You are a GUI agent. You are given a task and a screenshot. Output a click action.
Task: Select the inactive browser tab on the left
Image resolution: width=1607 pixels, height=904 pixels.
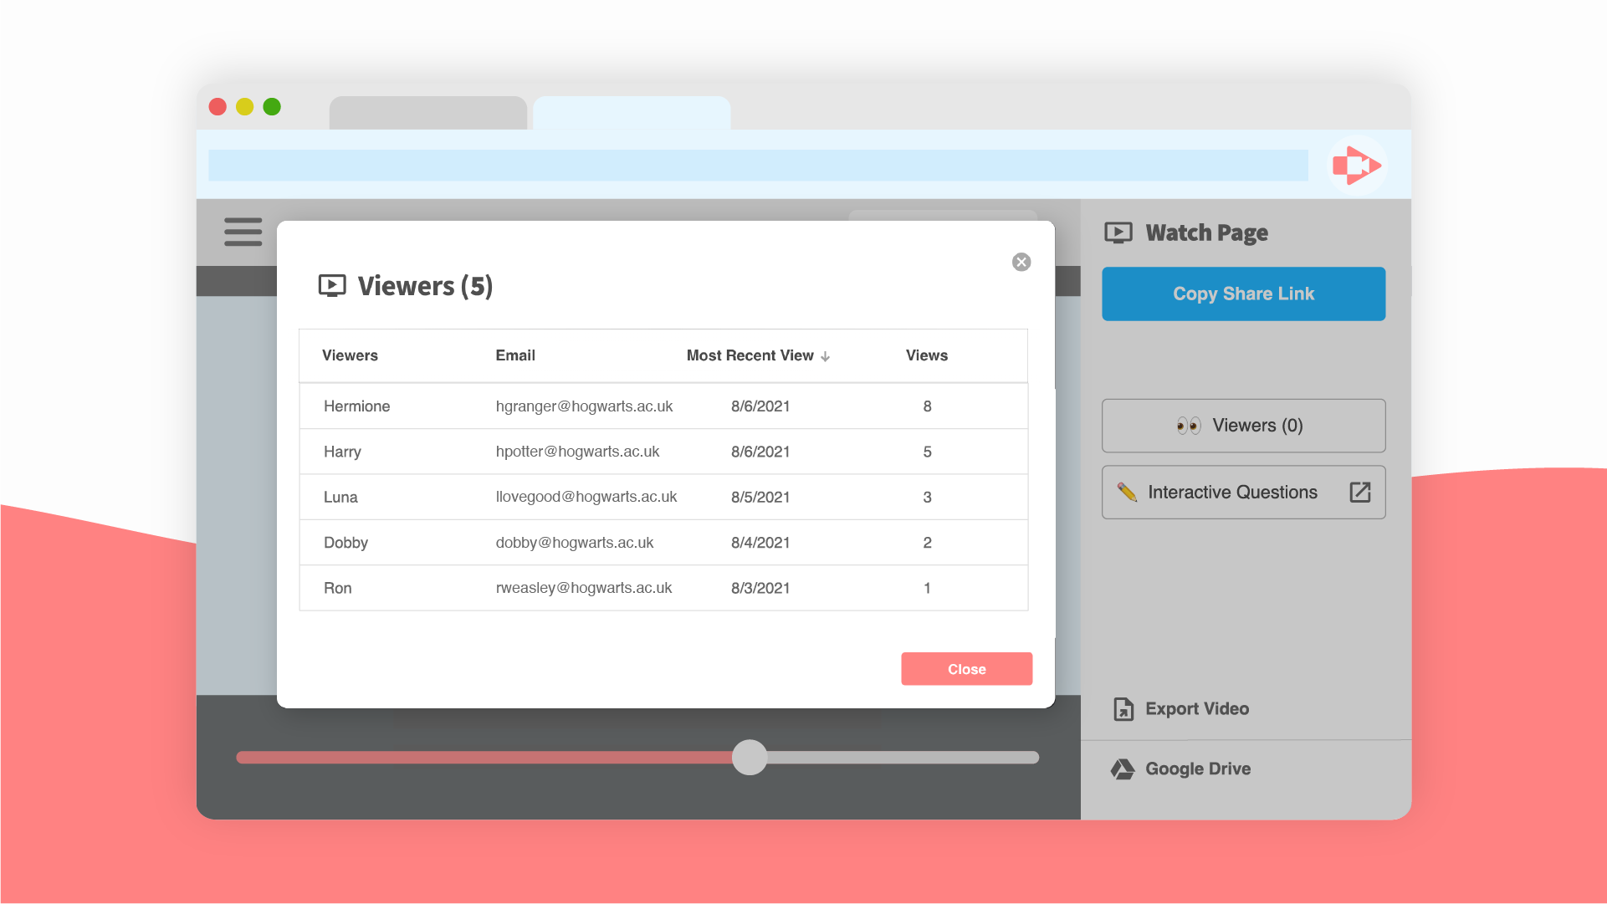(x=427, y=113)
